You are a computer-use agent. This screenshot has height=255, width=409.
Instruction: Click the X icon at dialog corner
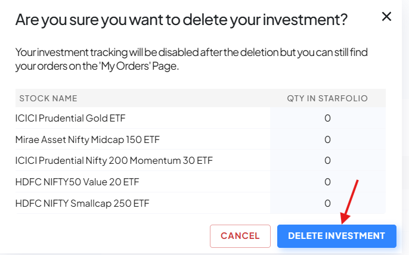386,17
